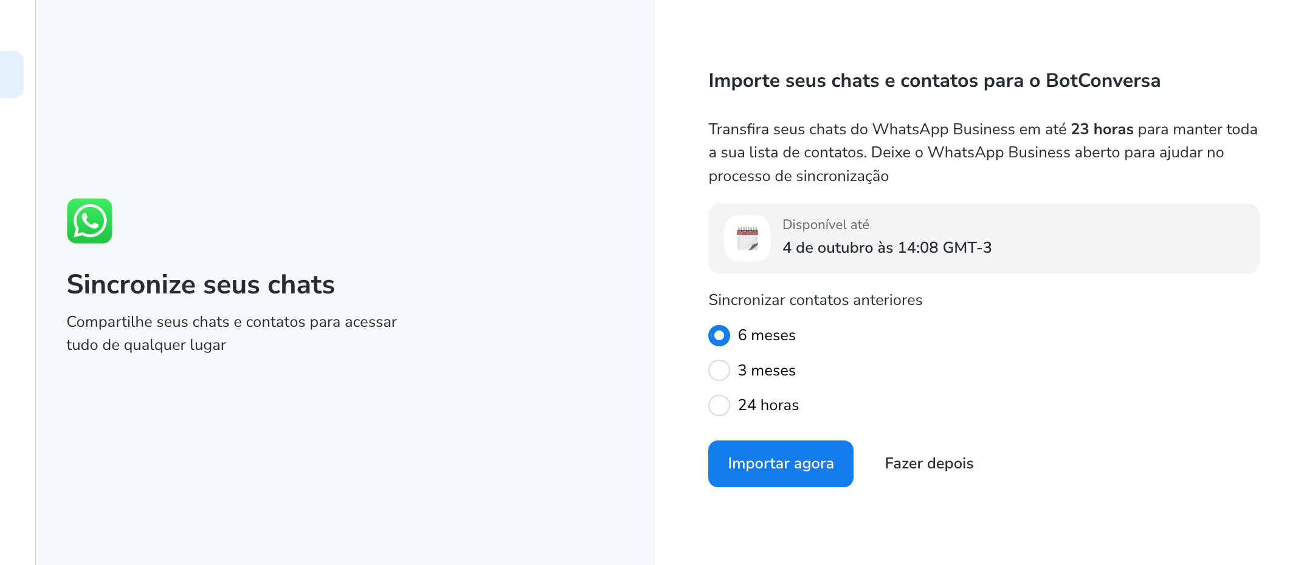
Task: Click the date 4 de outubro às 14:08
Action: tap(886, 248)
